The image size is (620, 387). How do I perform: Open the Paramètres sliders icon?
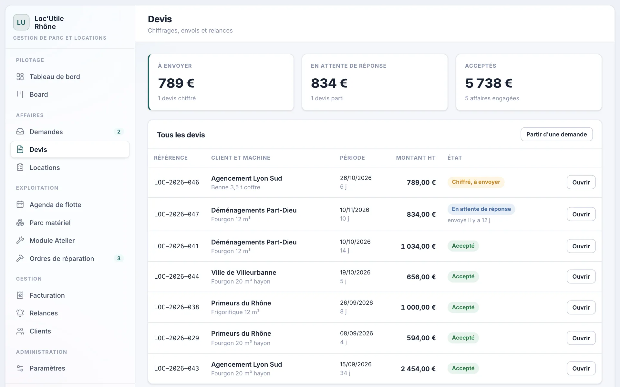pyautogui.click(x=20, y=368)
